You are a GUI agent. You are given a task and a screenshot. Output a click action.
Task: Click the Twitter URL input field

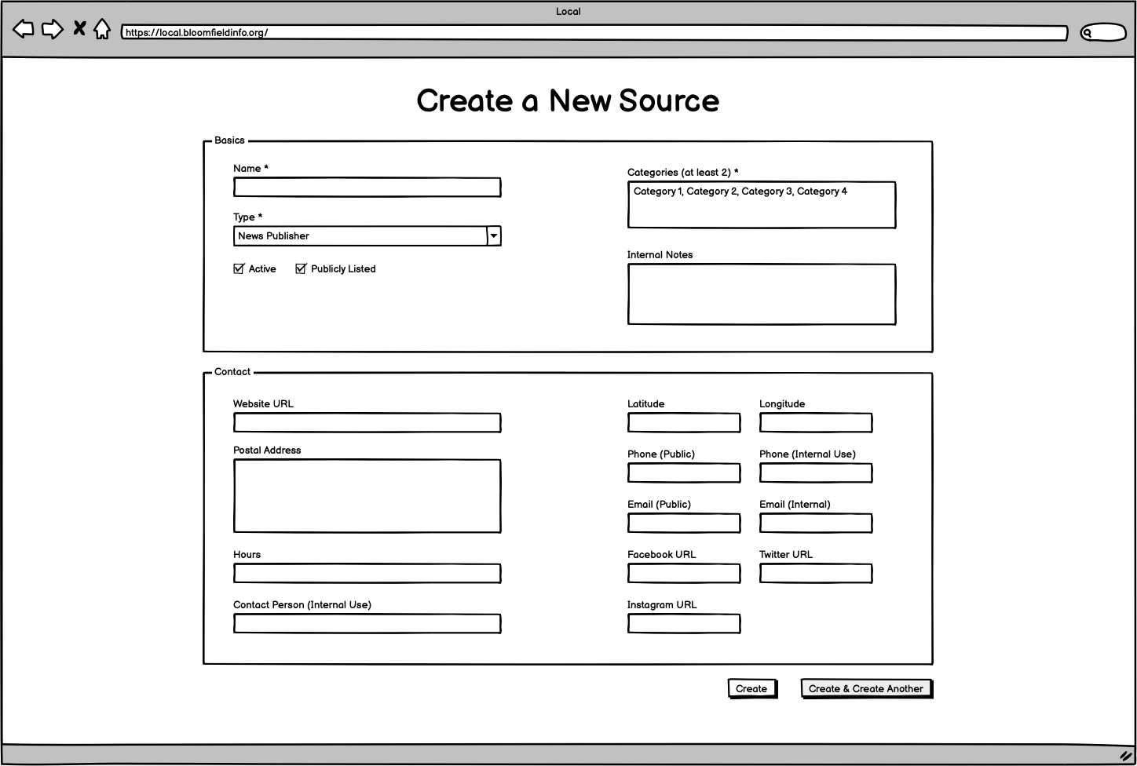(x=815, y=574)
